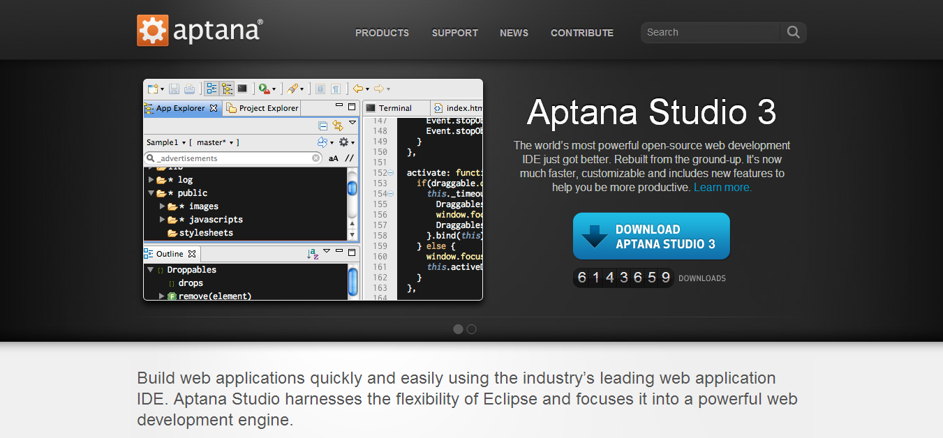Expand the javascripts folder

[x=162, y=220]
